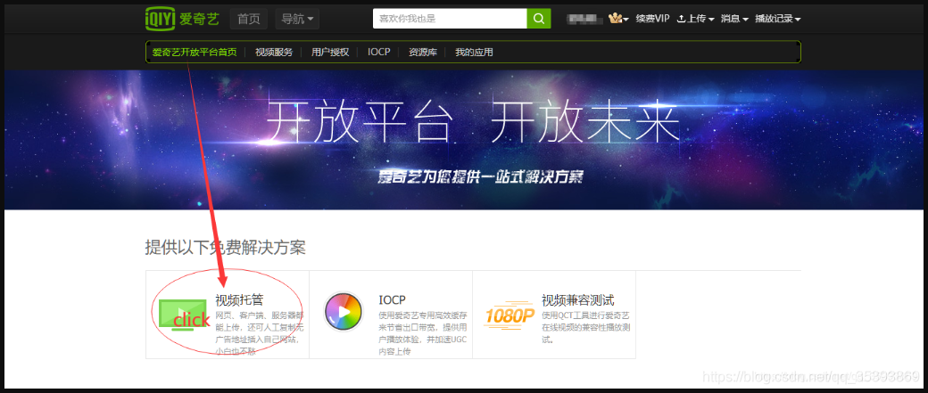Open the IOCP colorful play icon

click(x=344, y=311)
